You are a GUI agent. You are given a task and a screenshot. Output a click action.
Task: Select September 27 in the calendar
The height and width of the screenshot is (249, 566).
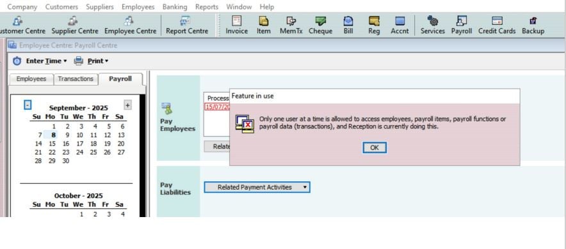click(x=121, y=152)
